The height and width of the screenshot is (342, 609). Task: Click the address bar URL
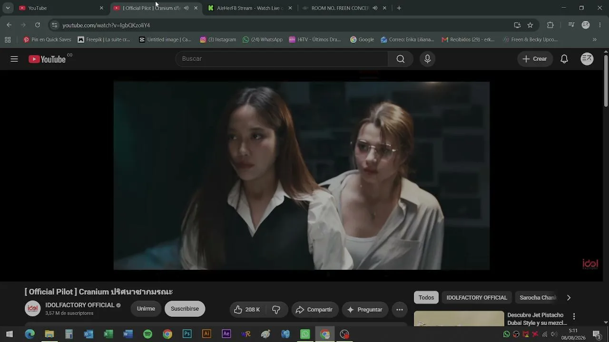(106, 25)
